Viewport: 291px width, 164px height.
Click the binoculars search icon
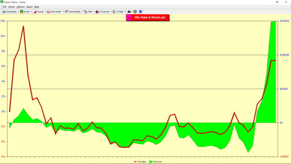coord(129,12)
